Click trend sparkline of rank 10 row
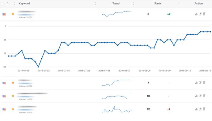 pyautogui.click(x=117, y=96)
